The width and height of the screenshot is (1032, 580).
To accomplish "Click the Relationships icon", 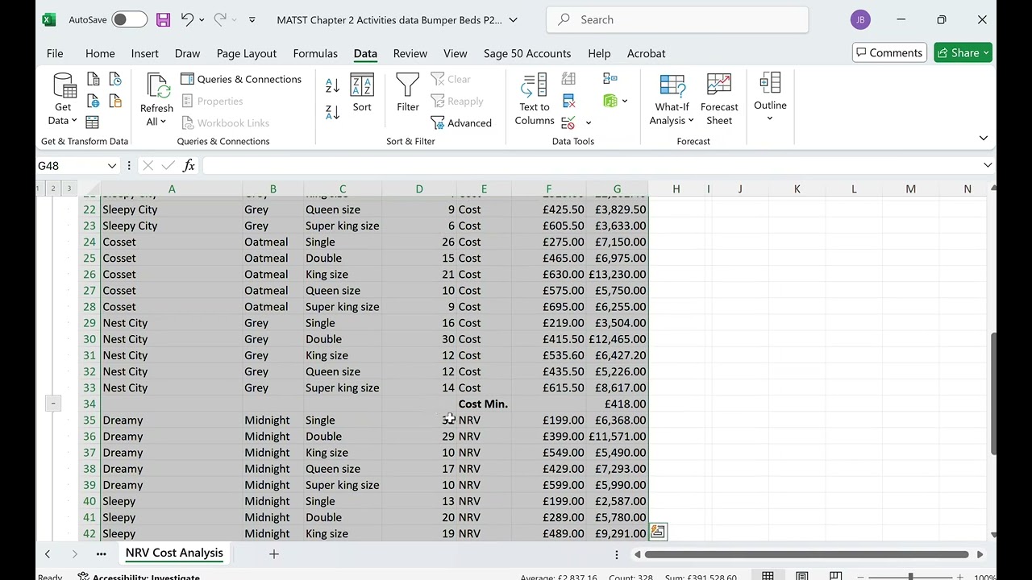I will (x=610, y=79).
